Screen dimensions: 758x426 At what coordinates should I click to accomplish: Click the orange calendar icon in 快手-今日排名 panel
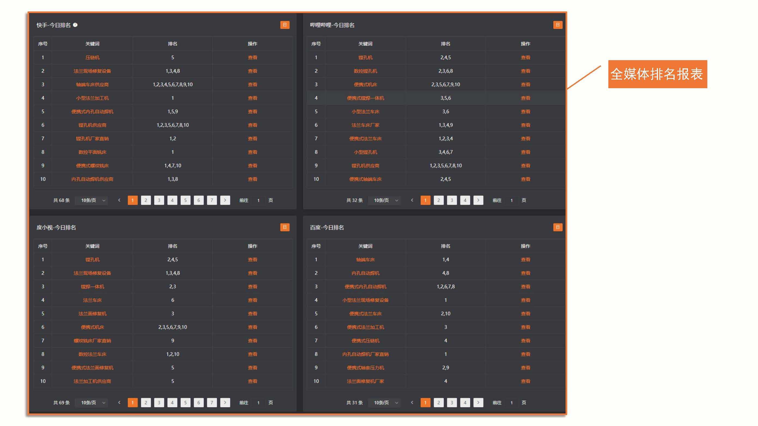point(285,25)
